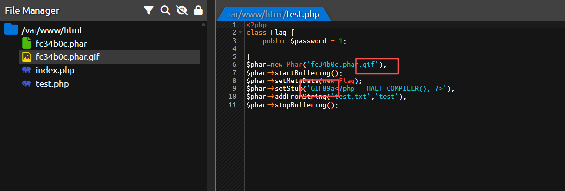The height and width of the screenshot is (191, 565).
Task: Open the File Manager filter icon
Action: pos(148,11)
